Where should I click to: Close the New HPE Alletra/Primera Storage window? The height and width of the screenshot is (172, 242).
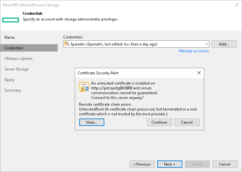point(237,5)
